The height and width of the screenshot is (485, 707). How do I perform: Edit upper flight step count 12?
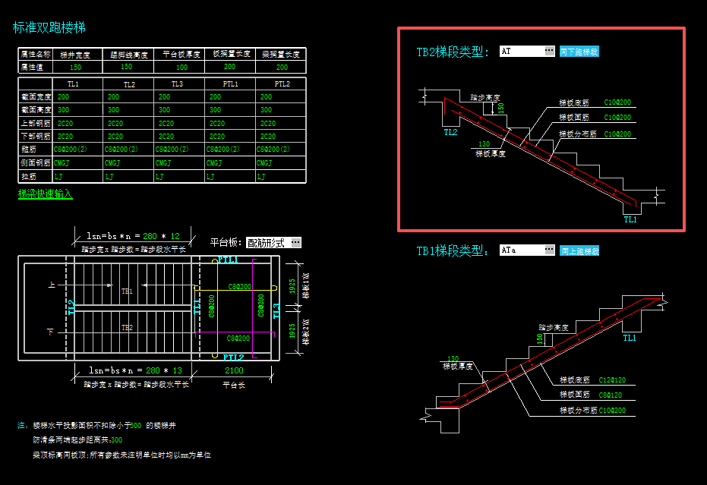[x=175, y=236]
